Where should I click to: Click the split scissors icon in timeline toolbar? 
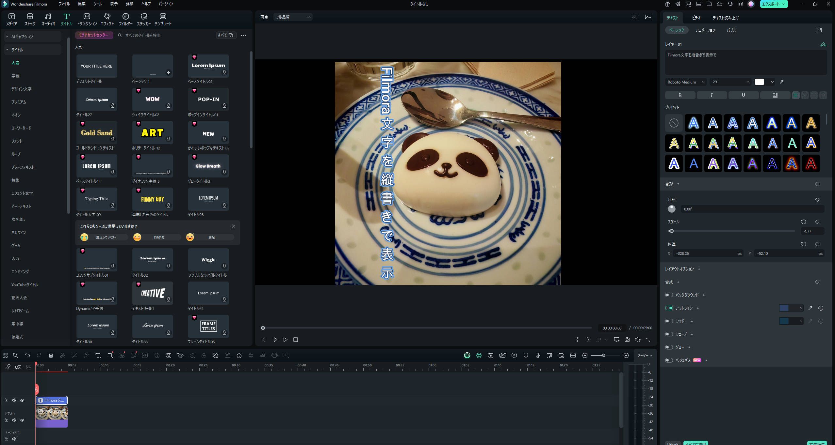click(63, 355)
